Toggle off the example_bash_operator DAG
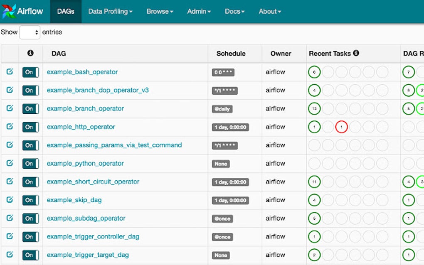Screen dimensions: 424x265 pyautogui.click(x=30, y=72)
